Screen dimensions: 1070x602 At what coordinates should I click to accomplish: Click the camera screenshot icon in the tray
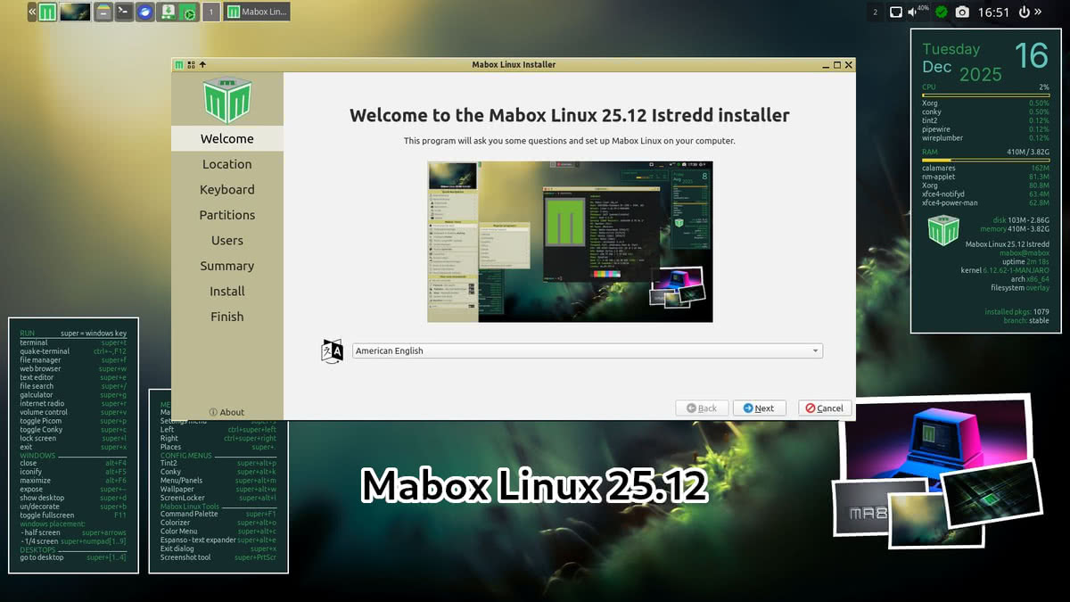[963, 12]
